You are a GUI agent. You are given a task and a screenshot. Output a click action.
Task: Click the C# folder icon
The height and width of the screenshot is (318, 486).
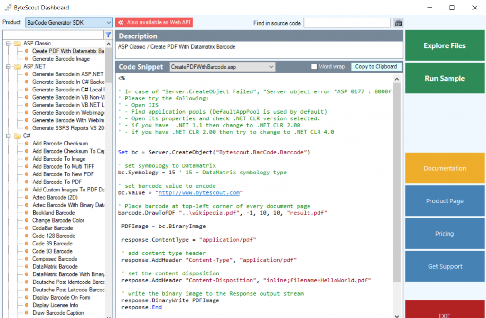click(18, 136)
